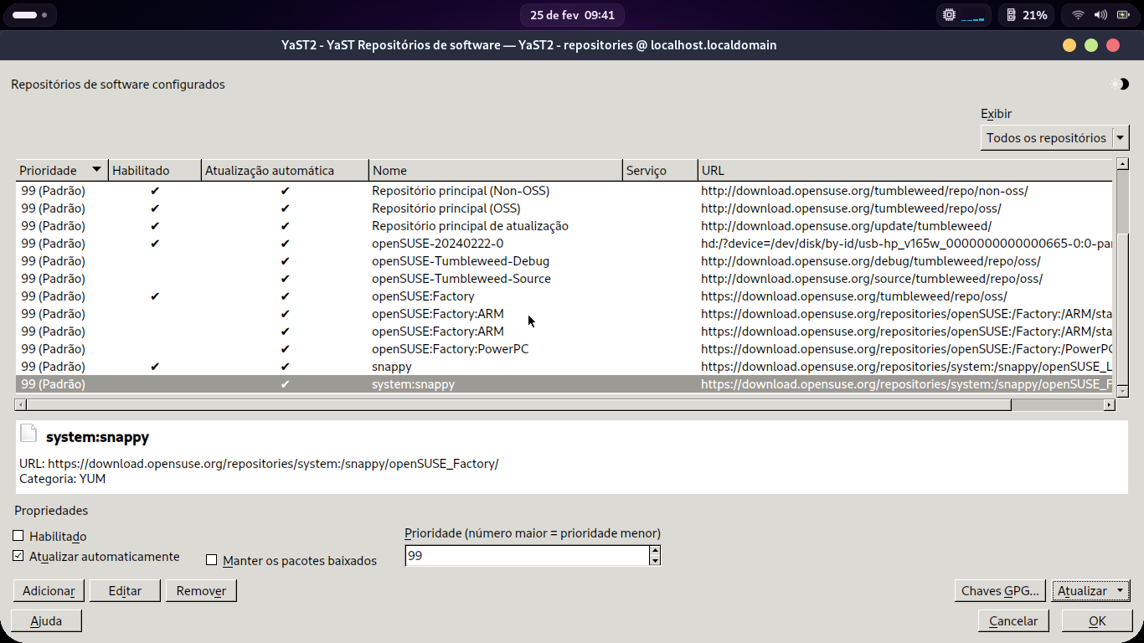The image size is (1144, 643).
Task: Click the horizontal scrollbar left arrow
Action: pos(20,404)
